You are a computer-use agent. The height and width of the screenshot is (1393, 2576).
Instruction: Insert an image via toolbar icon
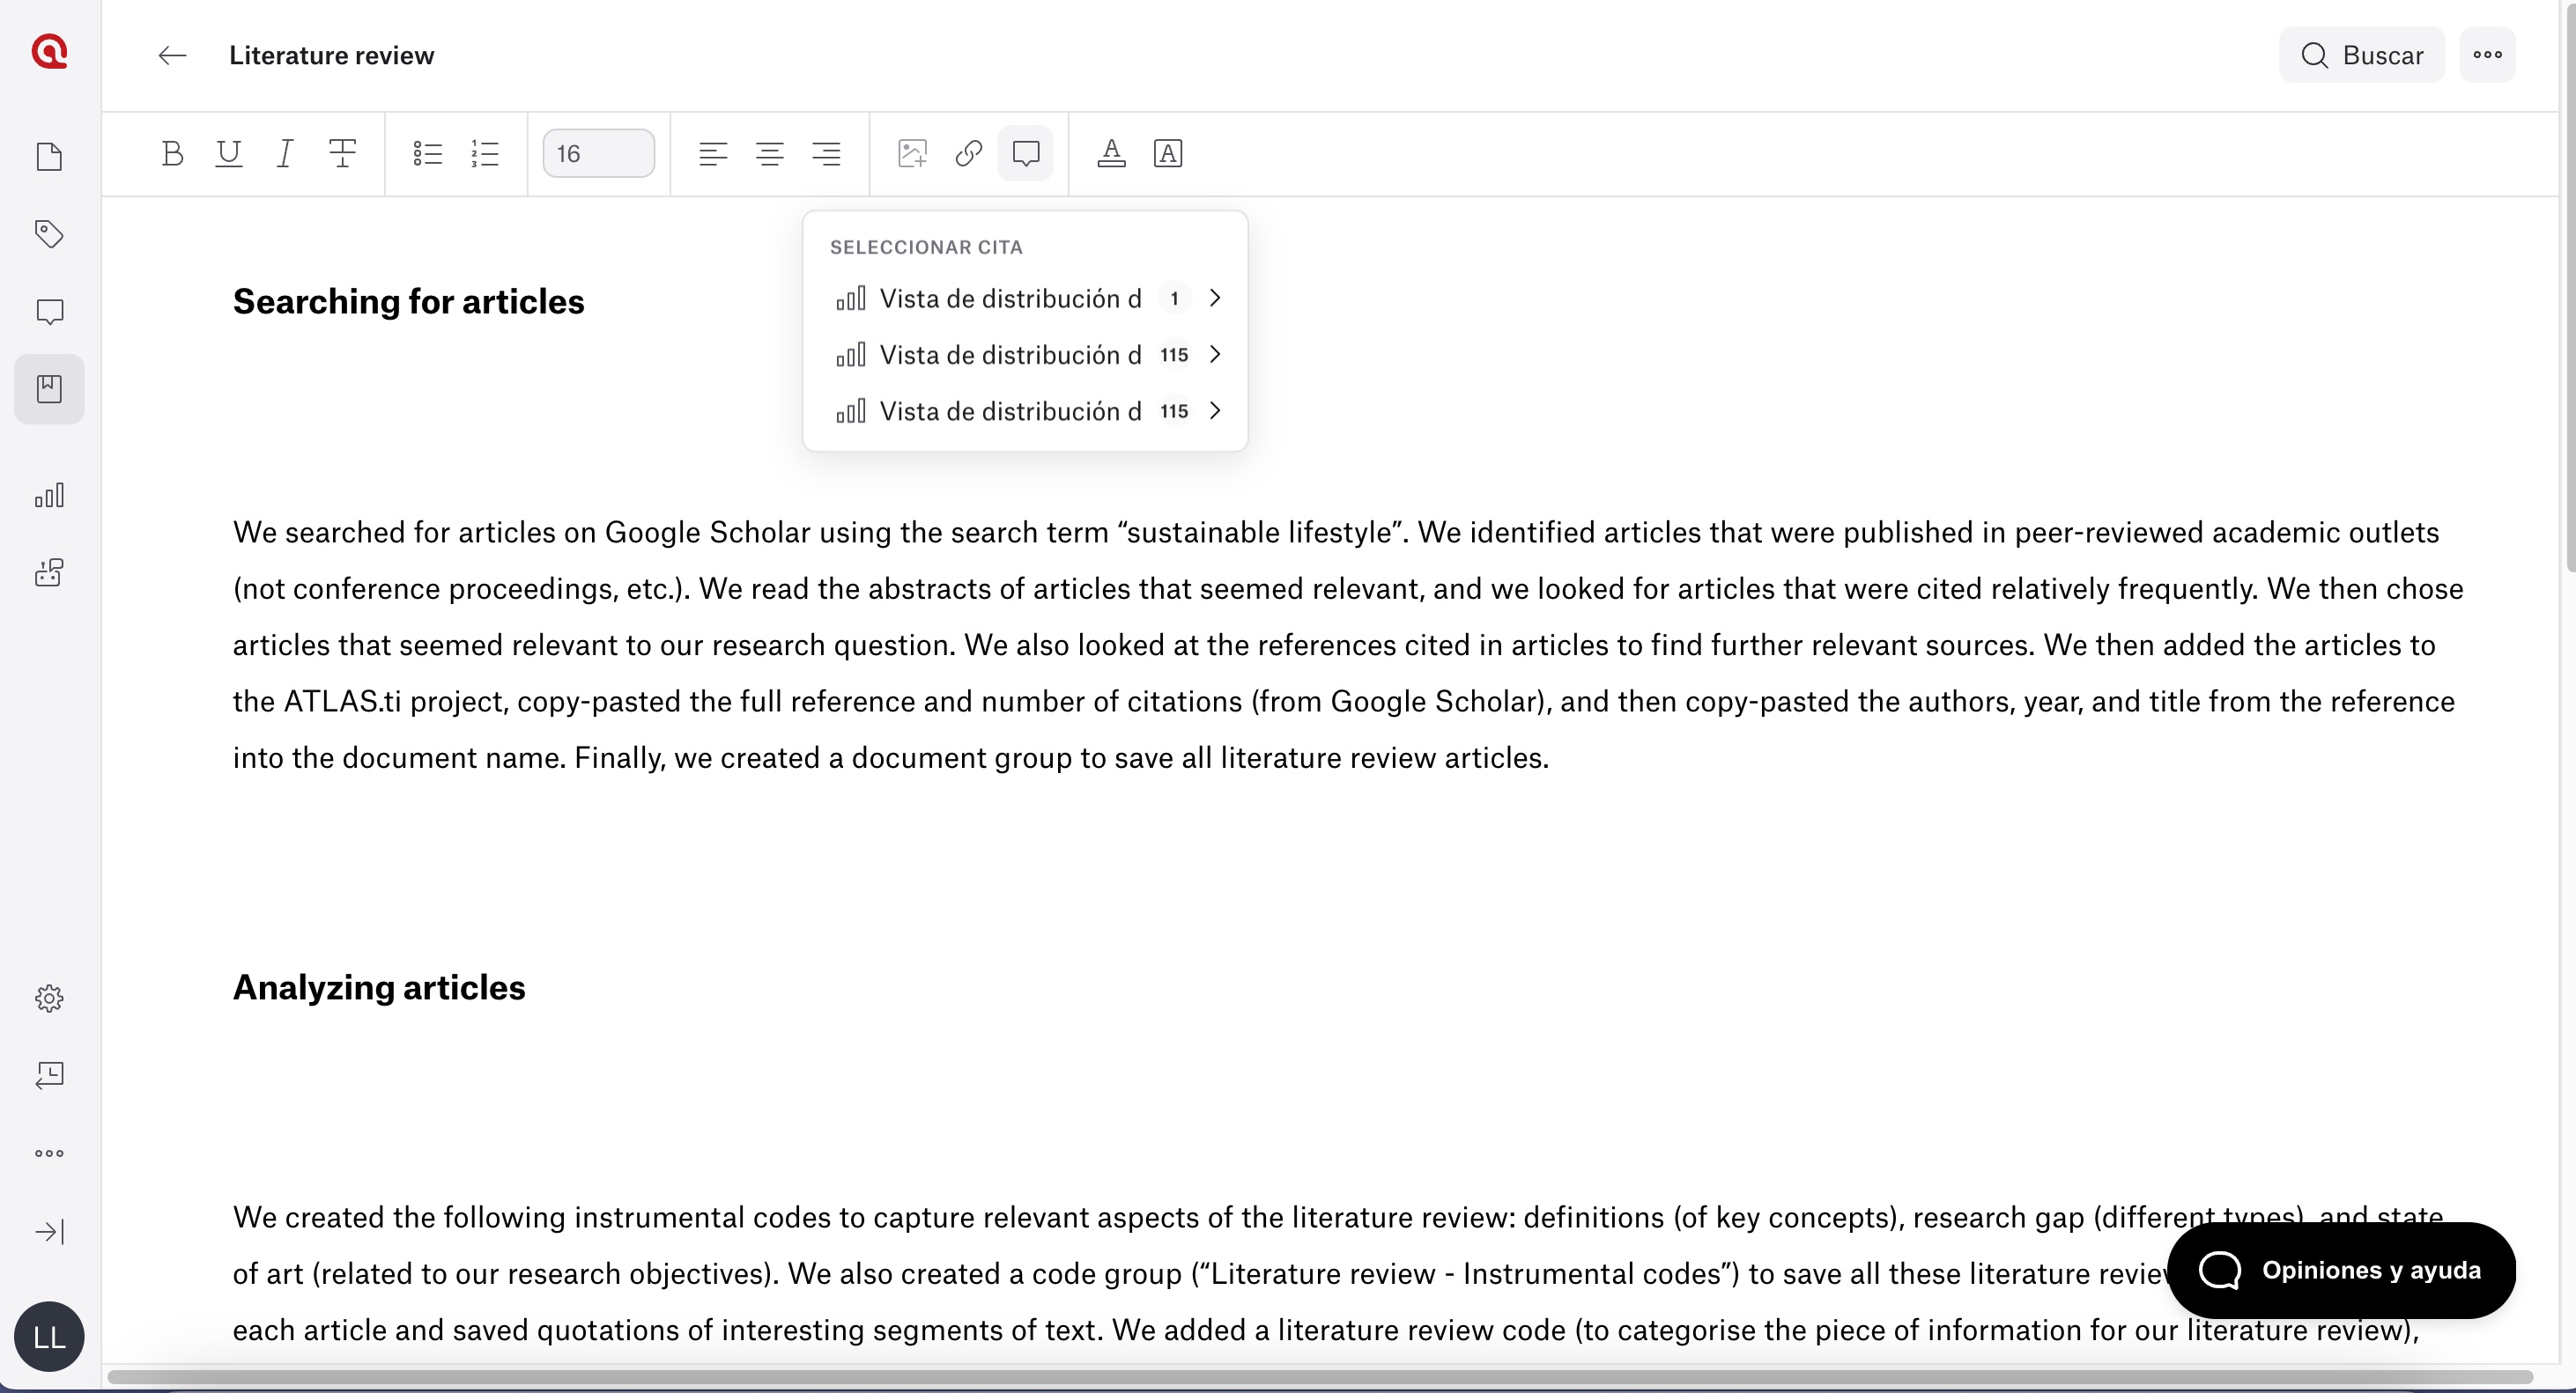pyautogui.click(x=912, y=153)
